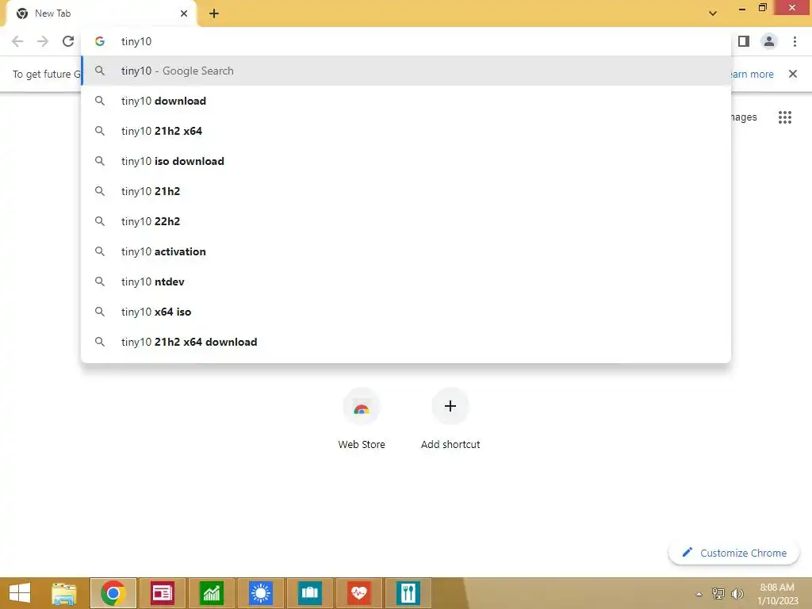
Task: Click the browser back arrow
Action: [17, 41]
